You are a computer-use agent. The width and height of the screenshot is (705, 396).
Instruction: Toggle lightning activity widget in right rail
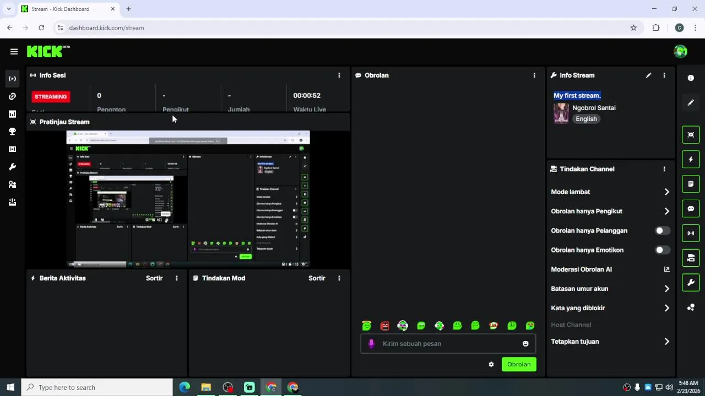tap(691, 159)
